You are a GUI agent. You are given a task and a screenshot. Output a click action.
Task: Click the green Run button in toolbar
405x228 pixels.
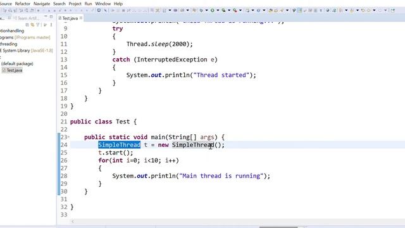(x=212, y=10)
